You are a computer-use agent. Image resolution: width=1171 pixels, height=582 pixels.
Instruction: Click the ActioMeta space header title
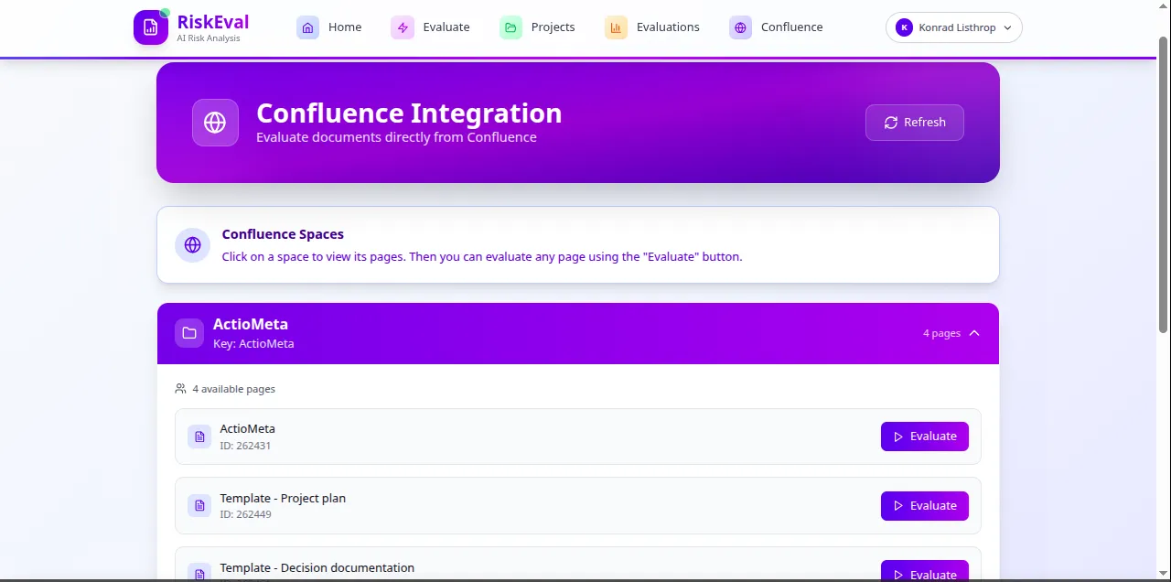point(250,324)
